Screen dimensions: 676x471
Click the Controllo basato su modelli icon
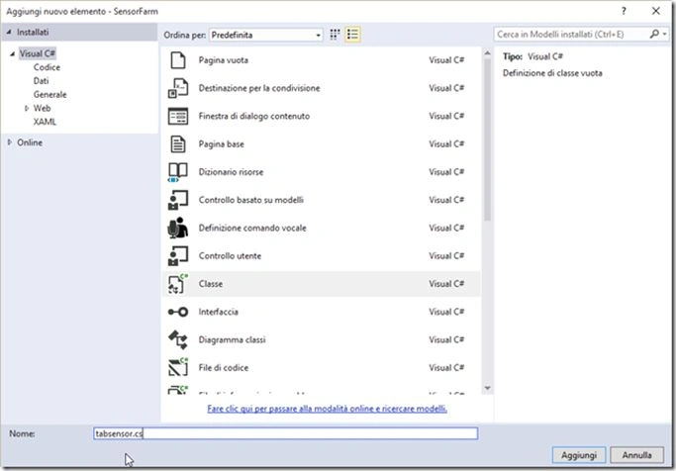click(x=177, y=201)
